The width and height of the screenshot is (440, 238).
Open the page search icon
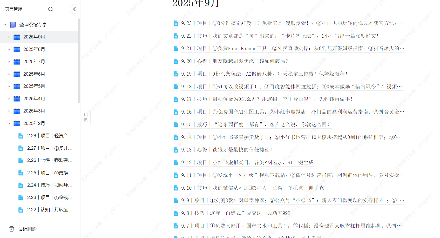pos(51,9)
